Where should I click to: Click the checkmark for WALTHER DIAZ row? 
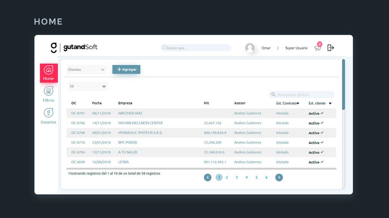[x=322, y=113]
